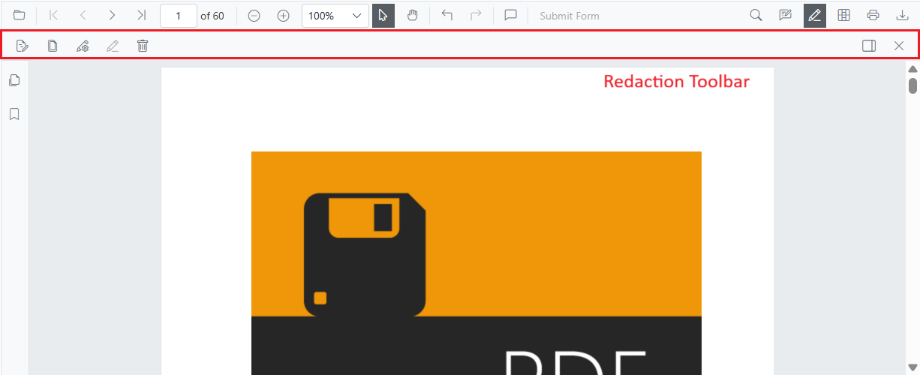Screen dimensions: 920x375
Task: Go to the previous page
Action: (x=83, y=15)
